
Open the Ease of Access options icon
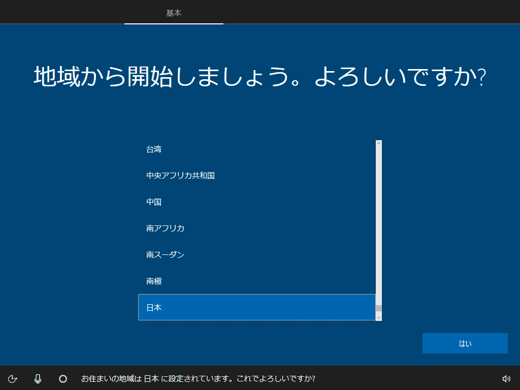(x=13, y=378)
